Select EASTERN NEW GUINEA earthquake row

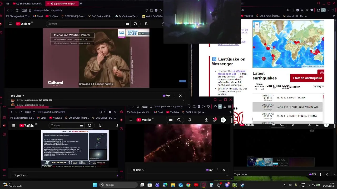click(x=288, y=107)
